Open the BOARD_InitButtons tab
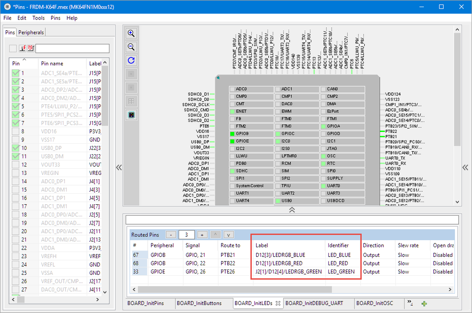Image resolution: width=472 pixels, height=313 pixels. pyautogui.click(x=199, y=304)
